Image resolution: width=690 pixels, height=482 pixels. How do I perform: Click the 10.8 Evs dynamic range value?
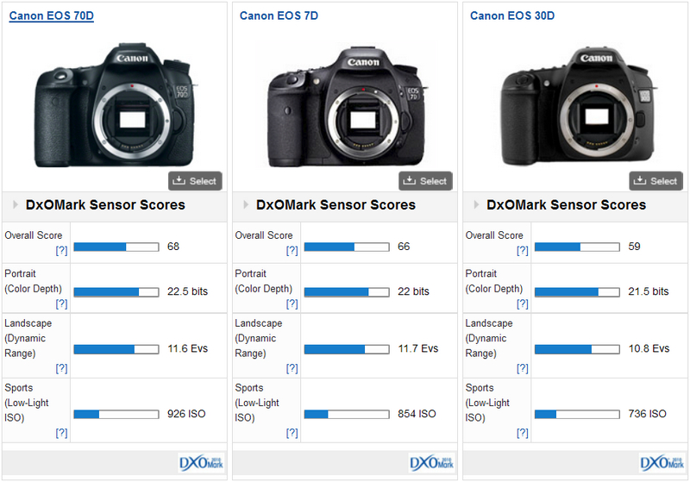click(649, 348)
